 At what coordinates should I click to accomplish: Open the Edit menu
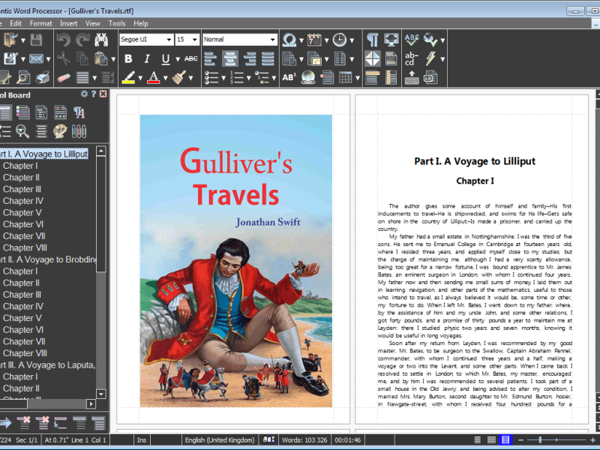pyautogui.click(x=16, y=23)
